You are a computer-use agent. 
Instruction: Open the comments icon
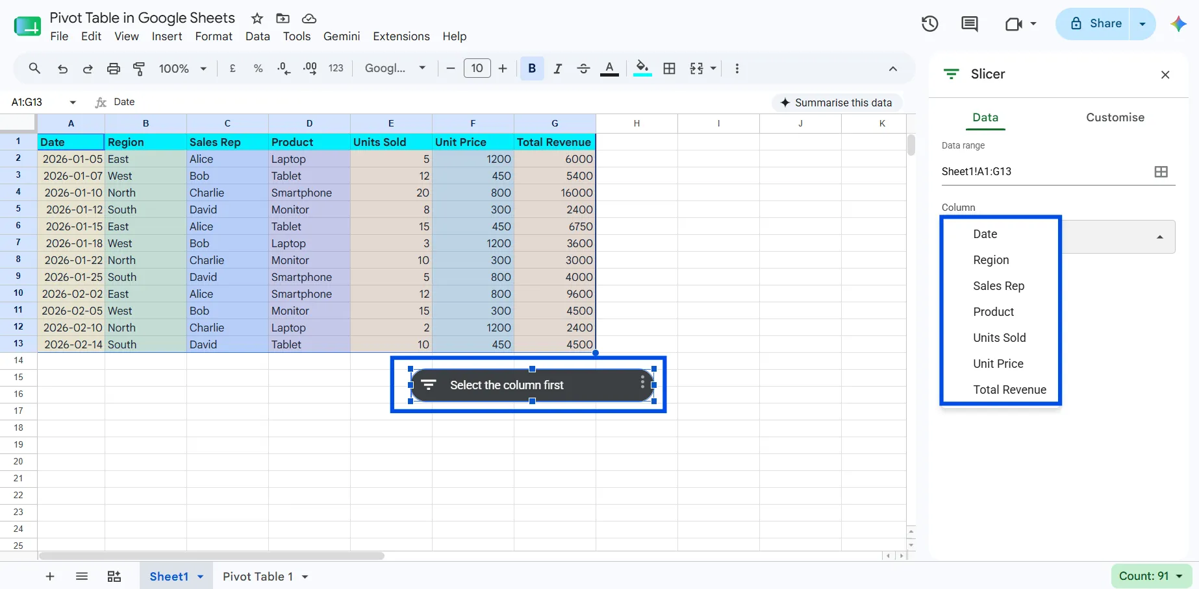pos(969,24)
